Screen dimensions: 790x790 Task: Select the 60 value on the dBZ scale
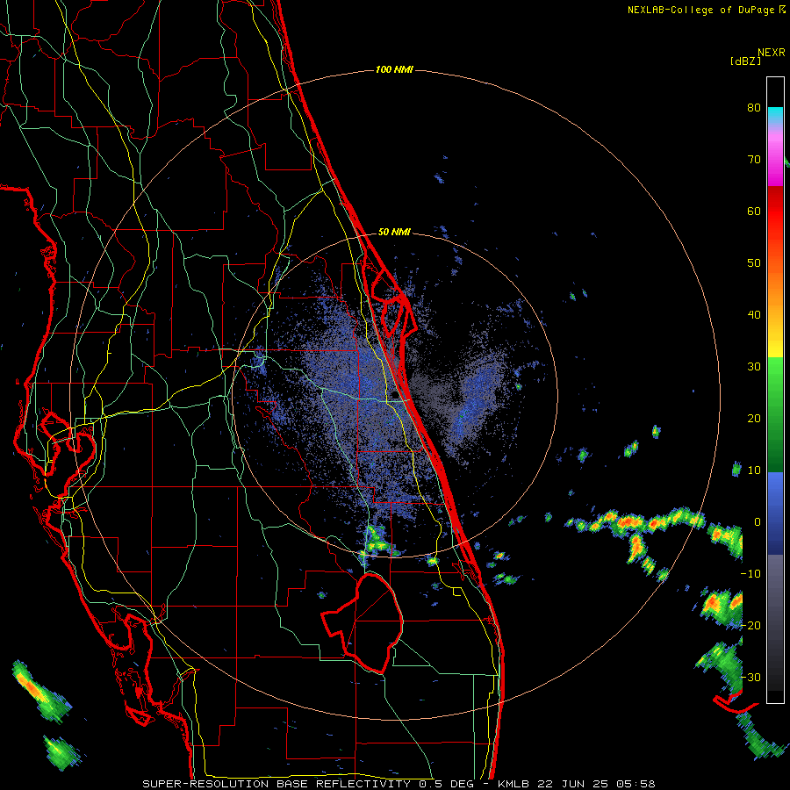point(754,211)
